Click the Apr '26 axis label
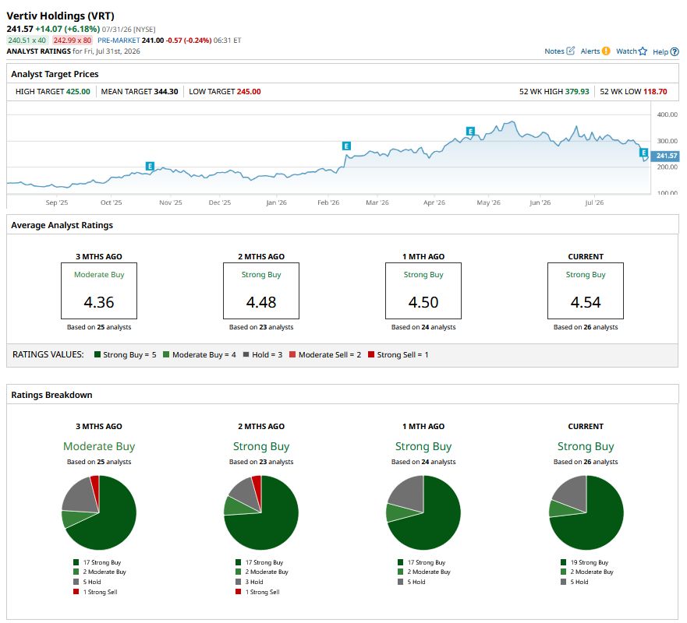This screenshot has height=623, width=687. click(434, 202)
